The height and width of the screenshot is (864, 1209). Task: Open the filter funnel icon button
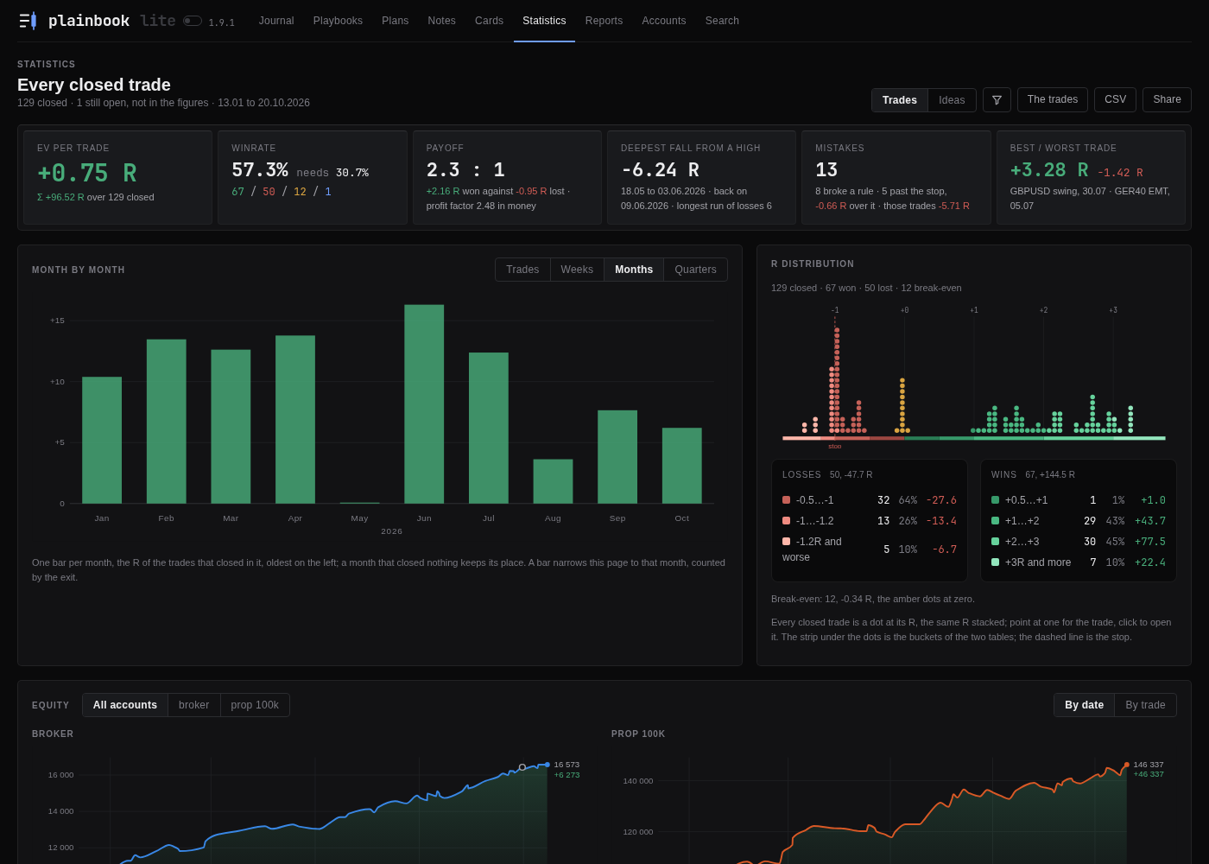pyautogui.click(x=997, y=100)
